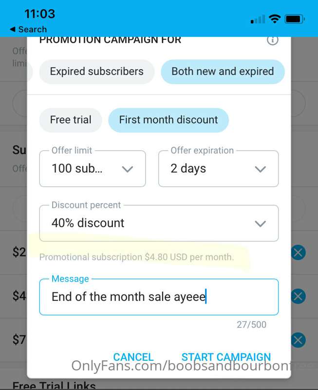
Task: Tap the back arrow next to Search
Action: [x=13, y=29]
